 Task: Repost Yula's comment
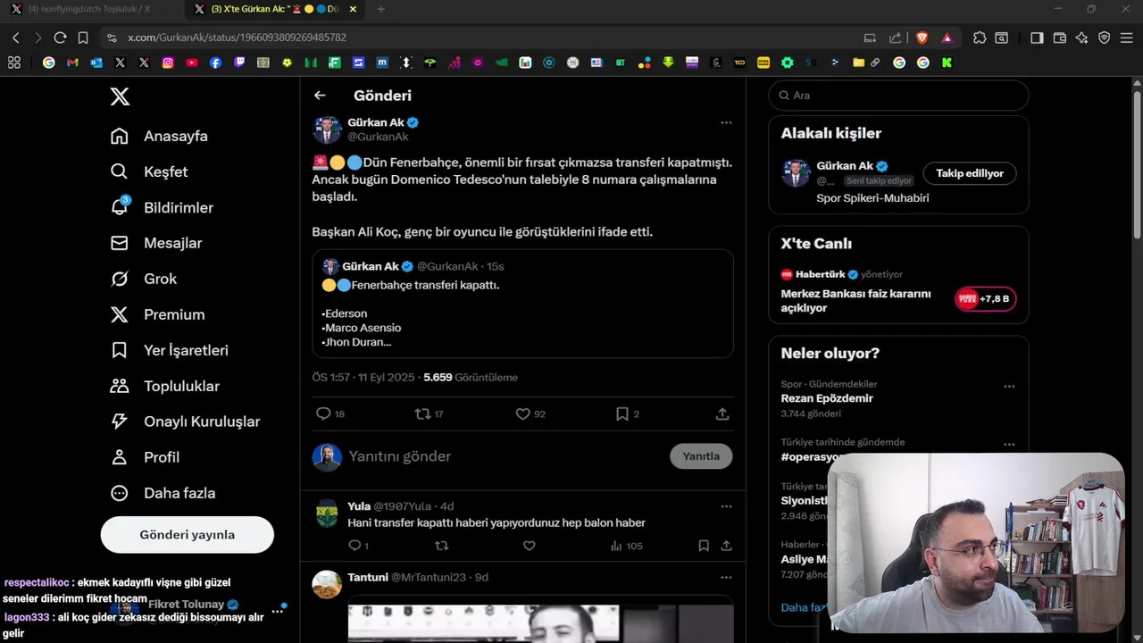[x=441, y=546]
